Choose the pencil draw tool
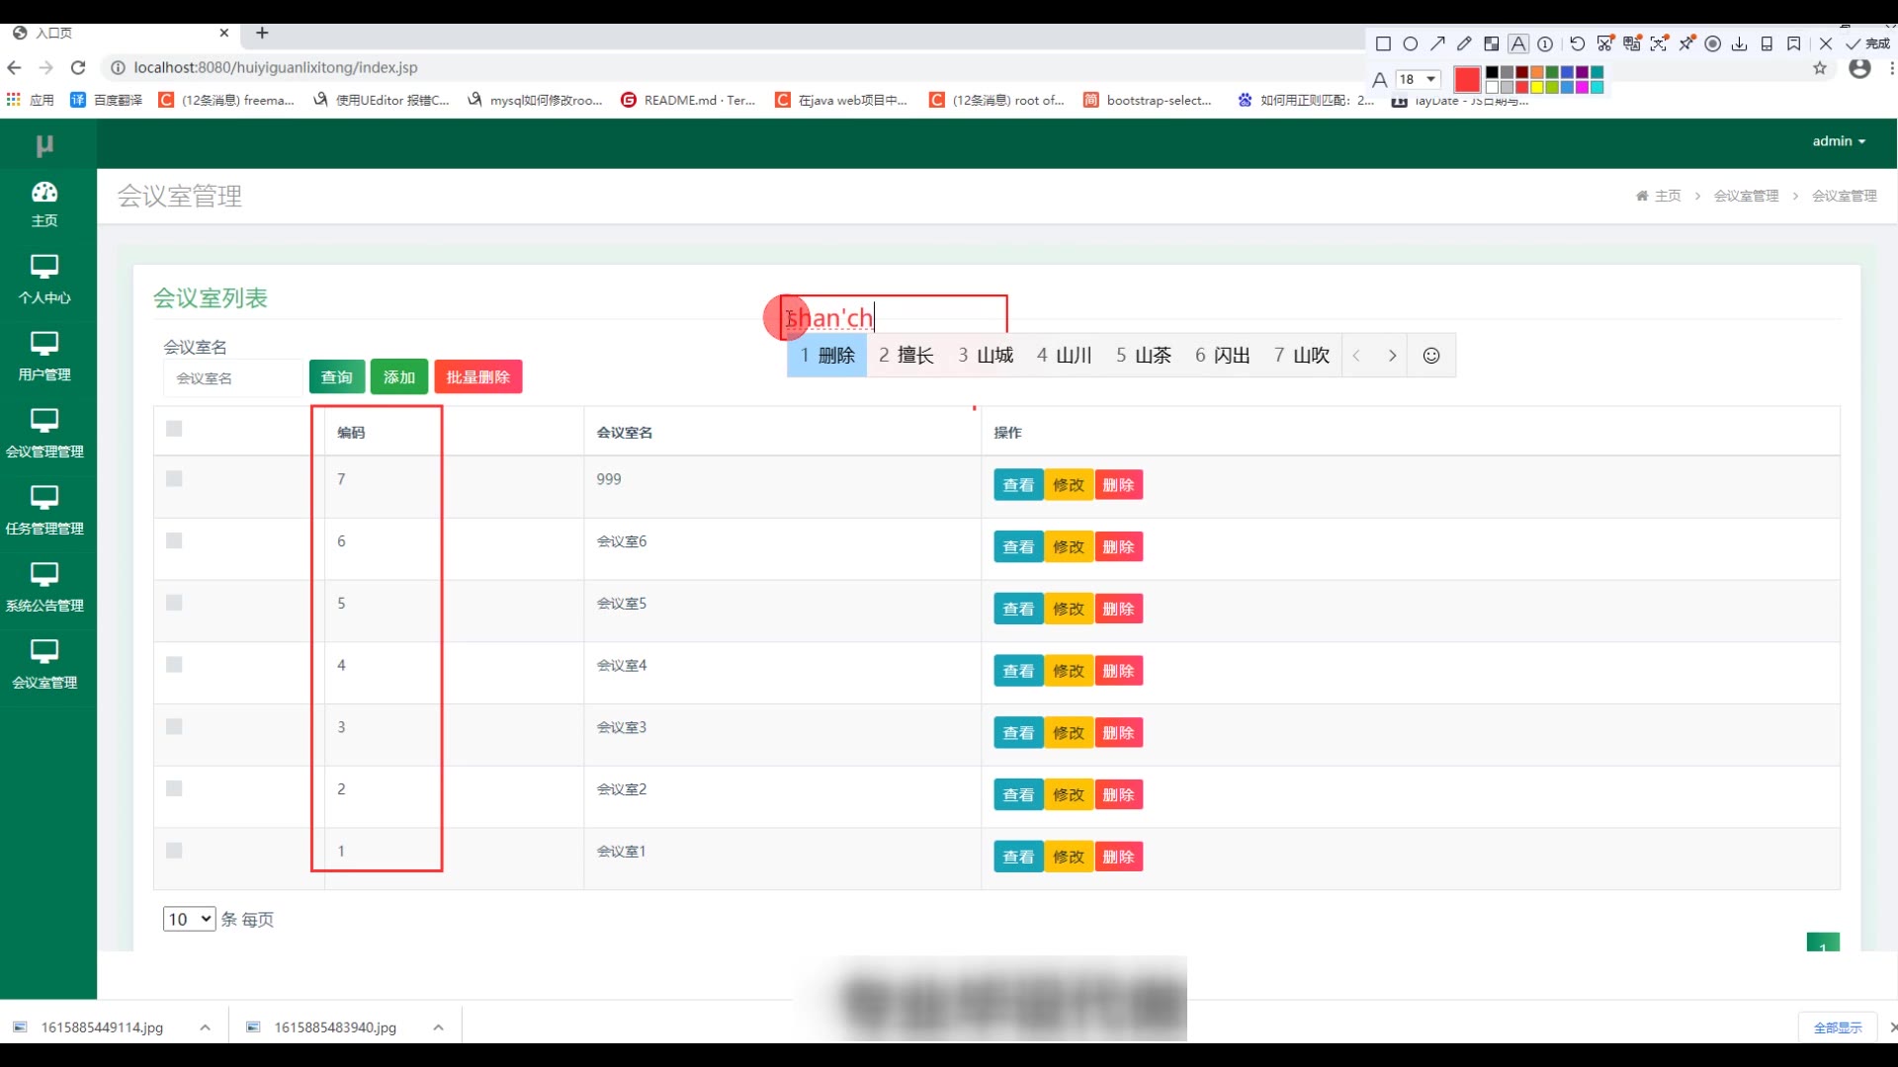This screenshot has height=1067, width=1898. [x=1464, y=43]
